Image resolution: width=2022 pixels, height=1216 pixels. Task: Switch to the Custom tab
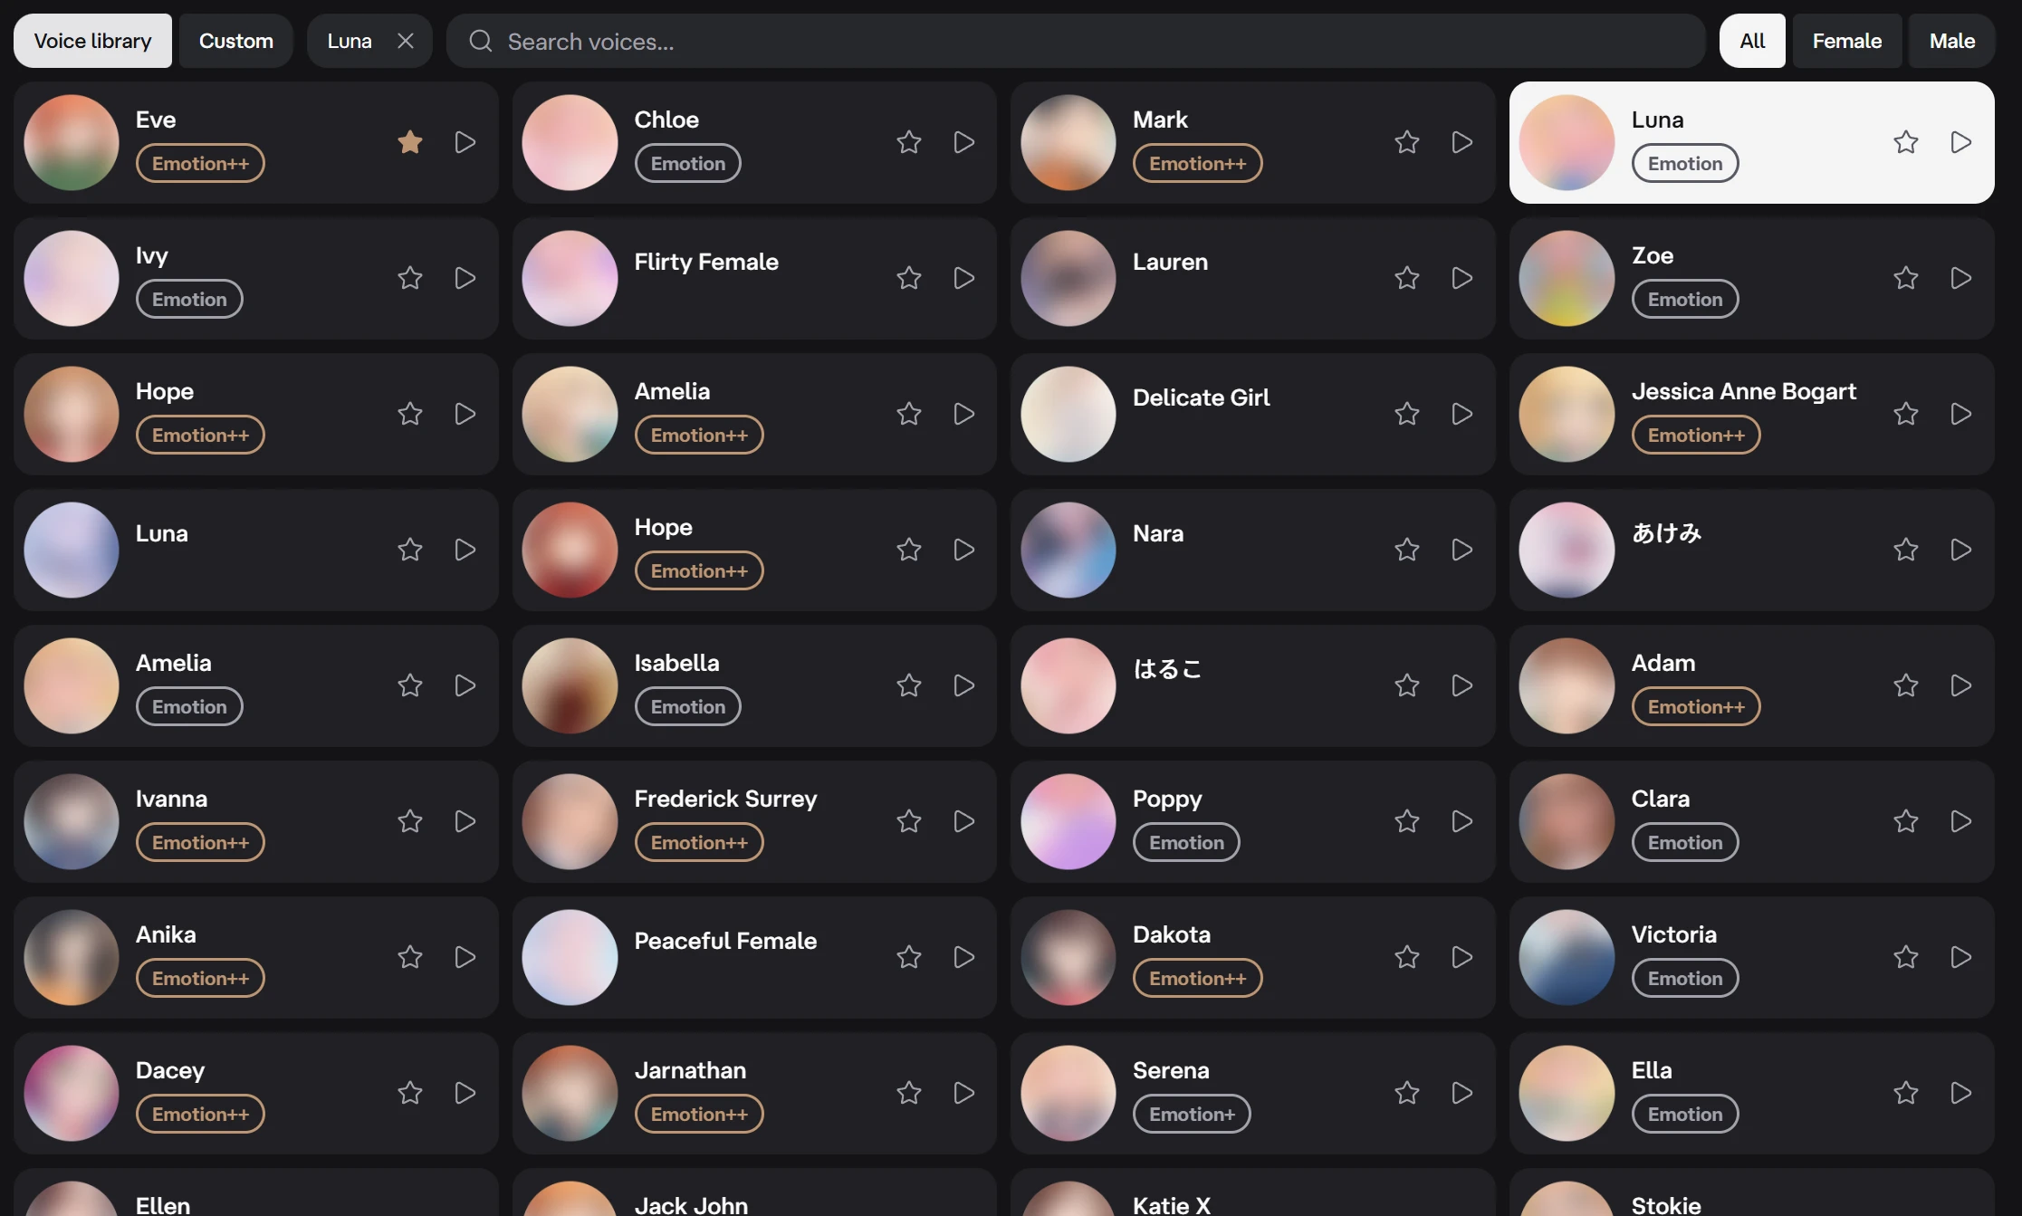236,41
